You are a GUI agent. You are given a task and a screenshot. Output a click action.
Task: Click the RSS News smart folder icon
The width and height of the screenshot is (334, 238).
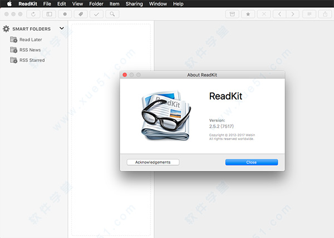click(13, 50)
